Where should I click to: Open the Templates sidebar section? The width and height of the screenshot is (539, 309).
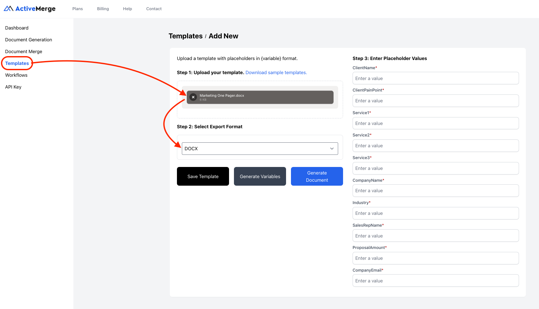click(x=16, y=63)
